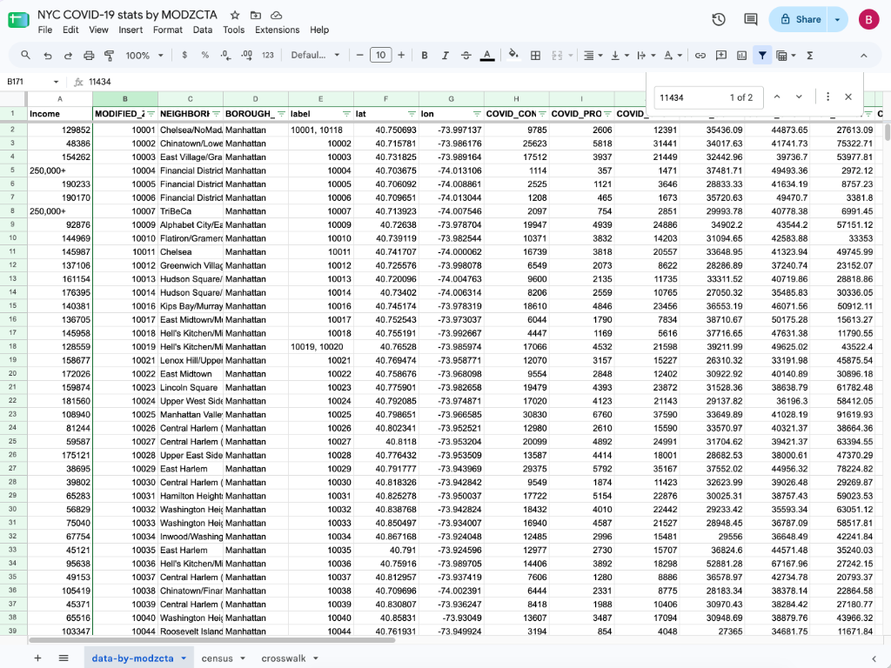The height and width of the screenshot is (668, 891).
Task: Add a new sheet with plus button
Action: coord(37,658)
